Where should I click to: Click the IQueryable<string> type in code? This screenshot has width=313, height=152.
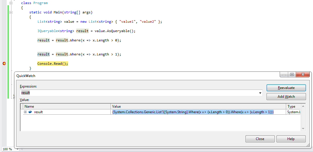click(56, 31)
